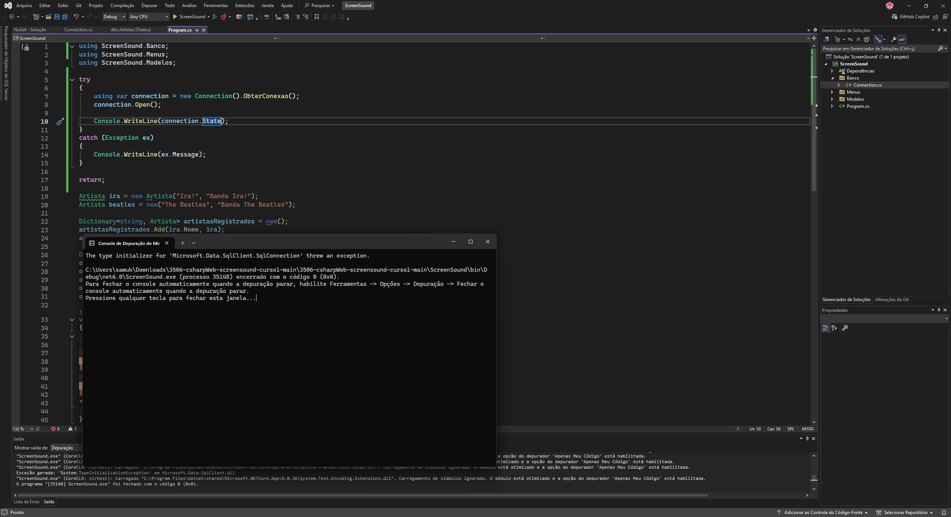Click the error count icon showing 0
This screenshot has height=517, width=951.
(x=55, y=429)
